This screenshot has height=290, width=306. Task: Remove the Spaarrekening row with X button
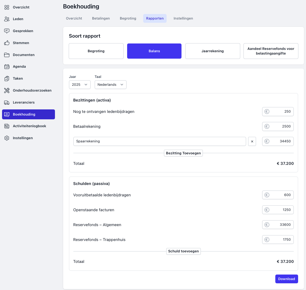click(x=252, y=141)
